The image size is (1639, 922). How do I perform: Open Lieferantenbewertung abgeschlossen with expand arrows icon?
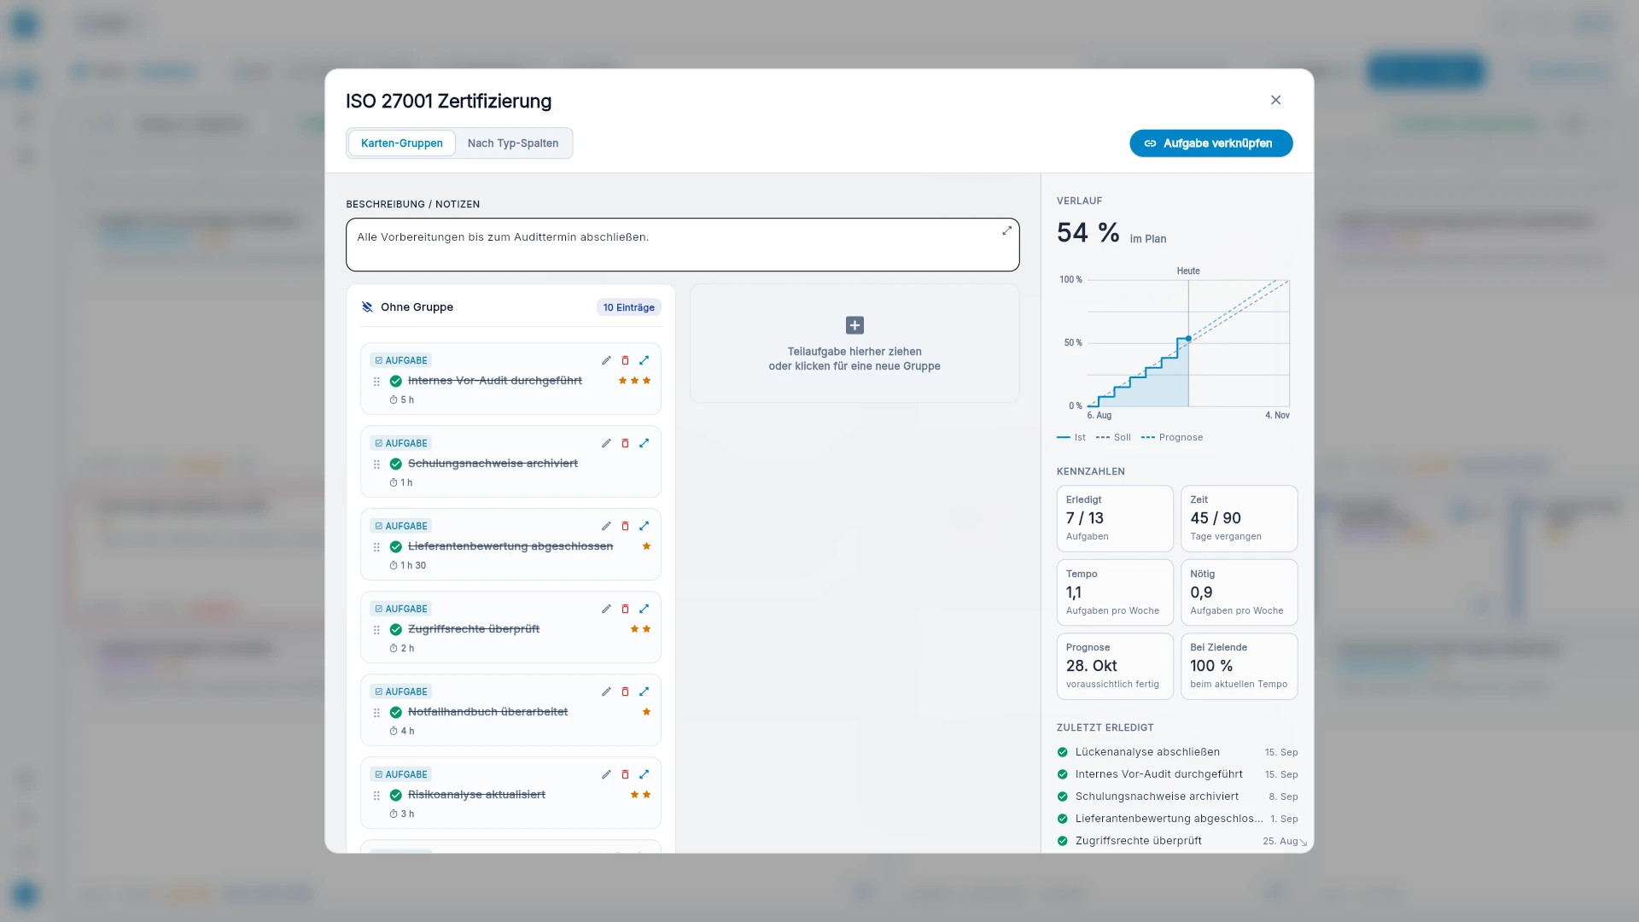tap(645, 526)
